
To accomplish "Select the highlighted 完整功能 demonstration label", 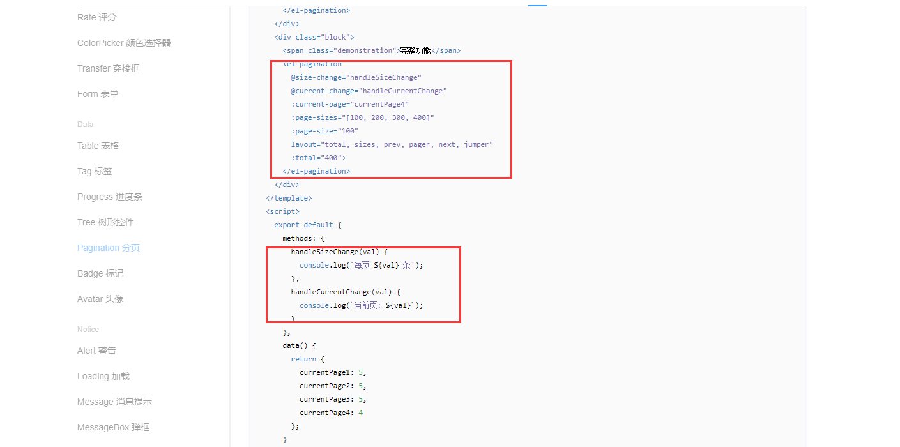I will tap(416, 50).
